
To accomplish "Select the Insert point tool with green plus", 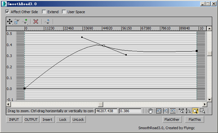I will click(x=25, y=21).
